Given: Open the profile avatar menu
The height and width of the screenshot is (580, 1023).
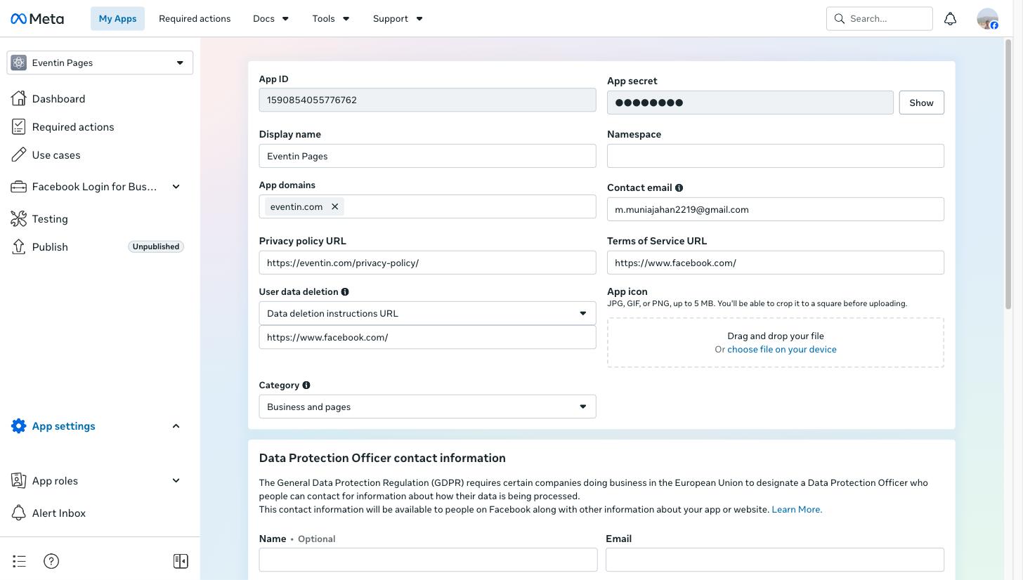Looking at the screenshot, I should click(x=987, y=19).
